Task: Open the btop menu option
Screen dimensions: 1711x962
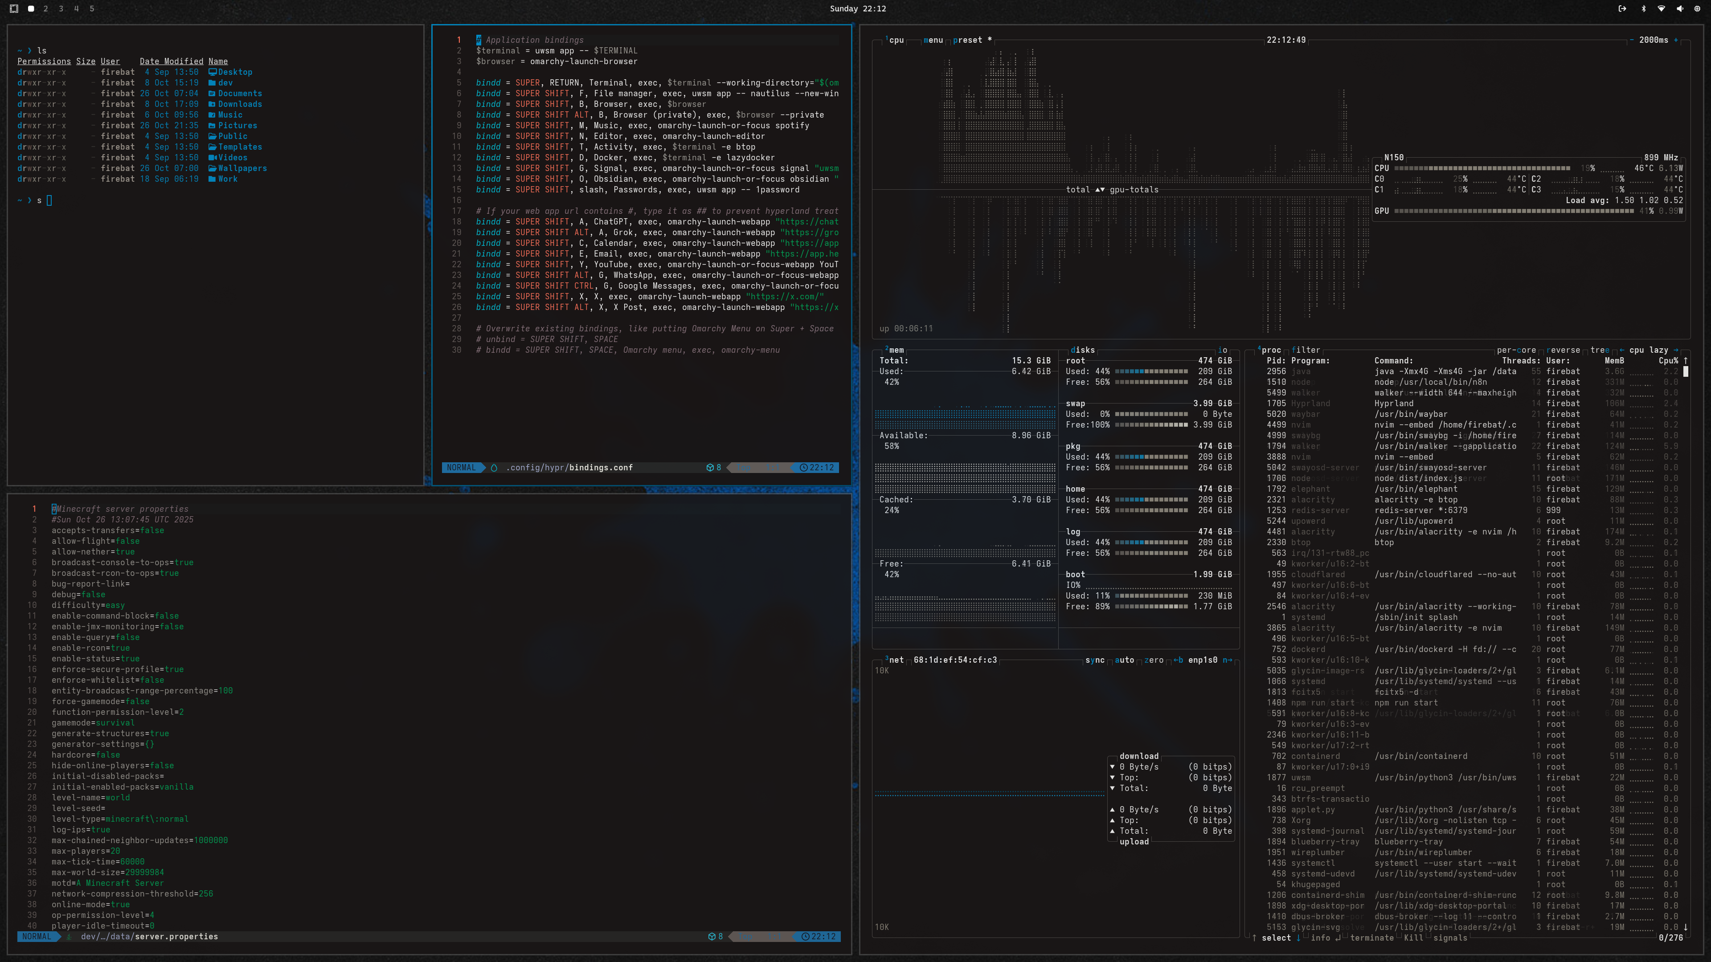Action: [x=933, y=40]
